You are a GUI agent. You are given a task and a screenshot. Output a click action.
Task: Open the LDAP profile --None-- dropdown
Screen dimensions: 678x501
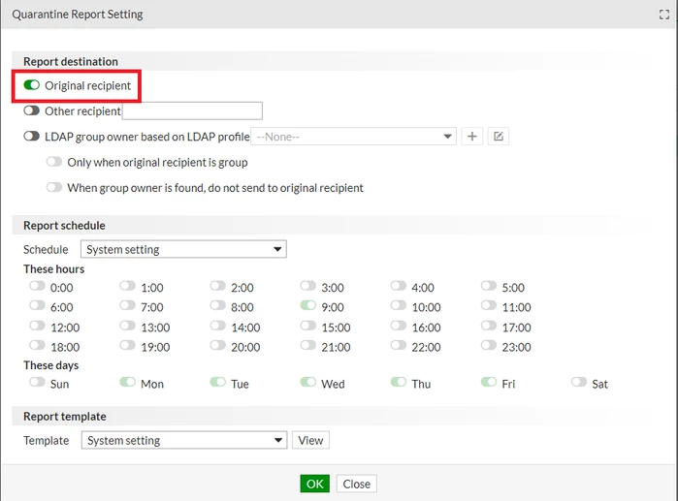click(354, 137)
